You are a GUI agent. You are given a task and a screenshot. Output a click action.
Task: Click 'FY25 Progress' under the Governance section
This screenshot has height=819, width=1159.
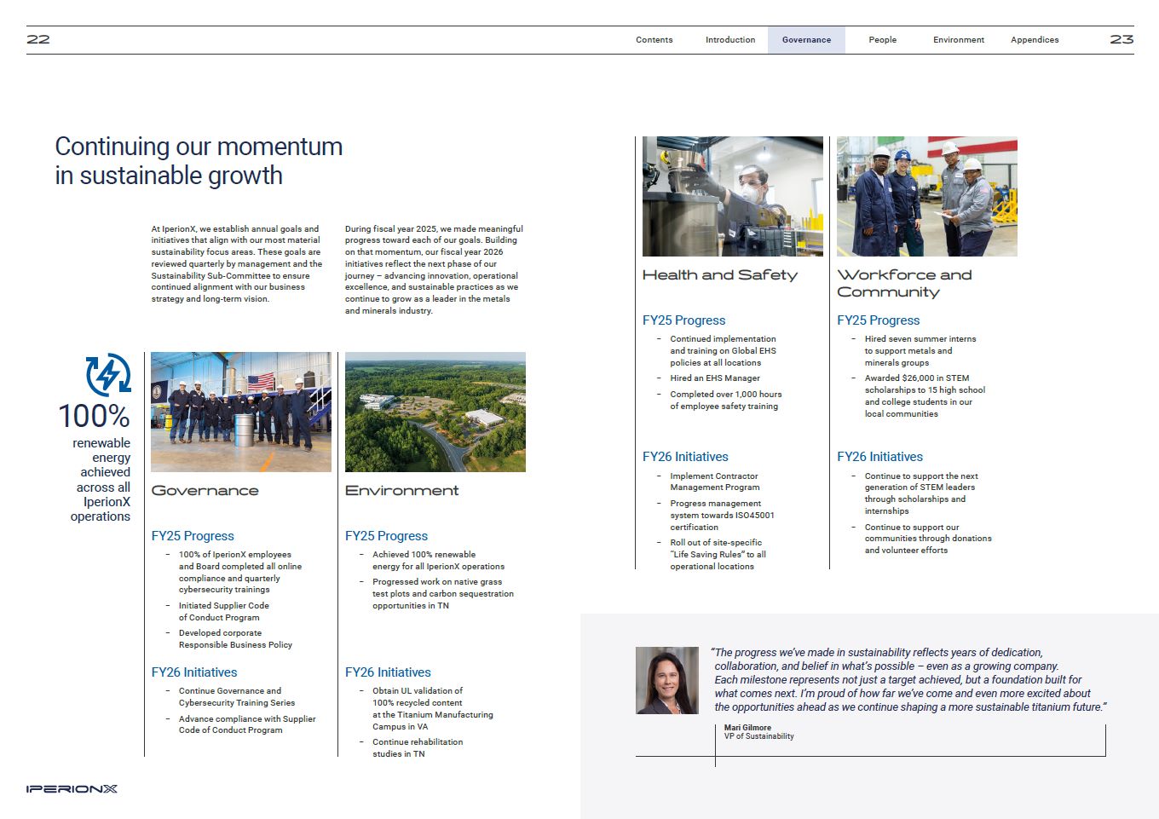tap(193, 536)
